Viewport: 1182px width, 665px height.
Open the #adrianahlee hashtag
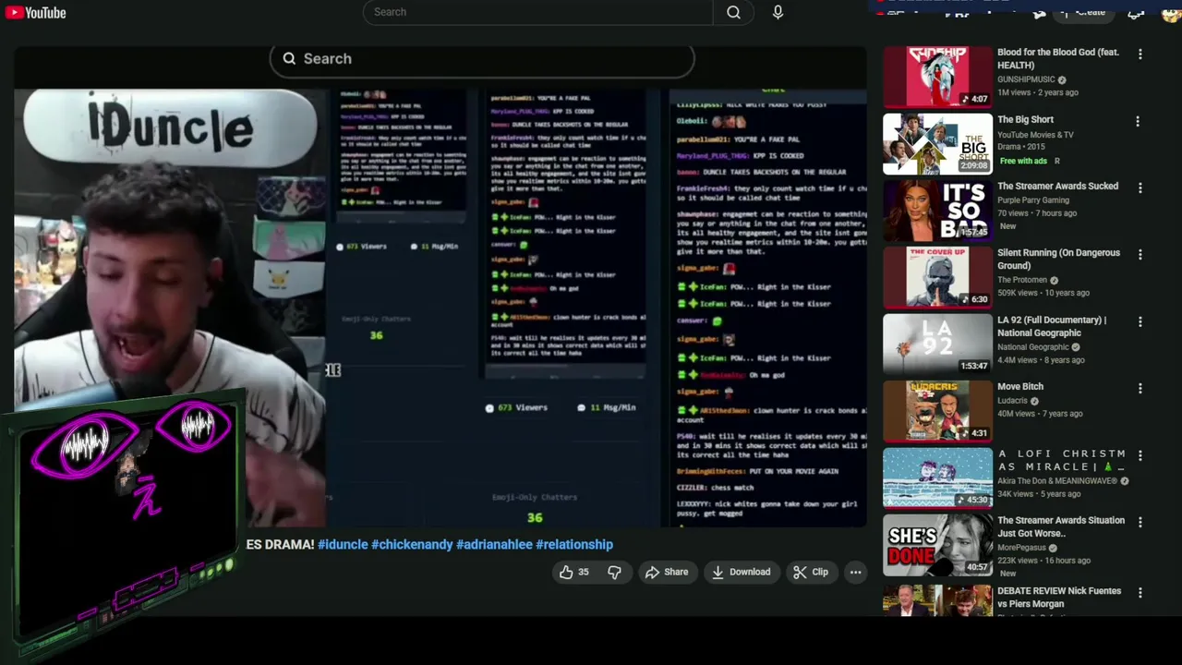494,544
